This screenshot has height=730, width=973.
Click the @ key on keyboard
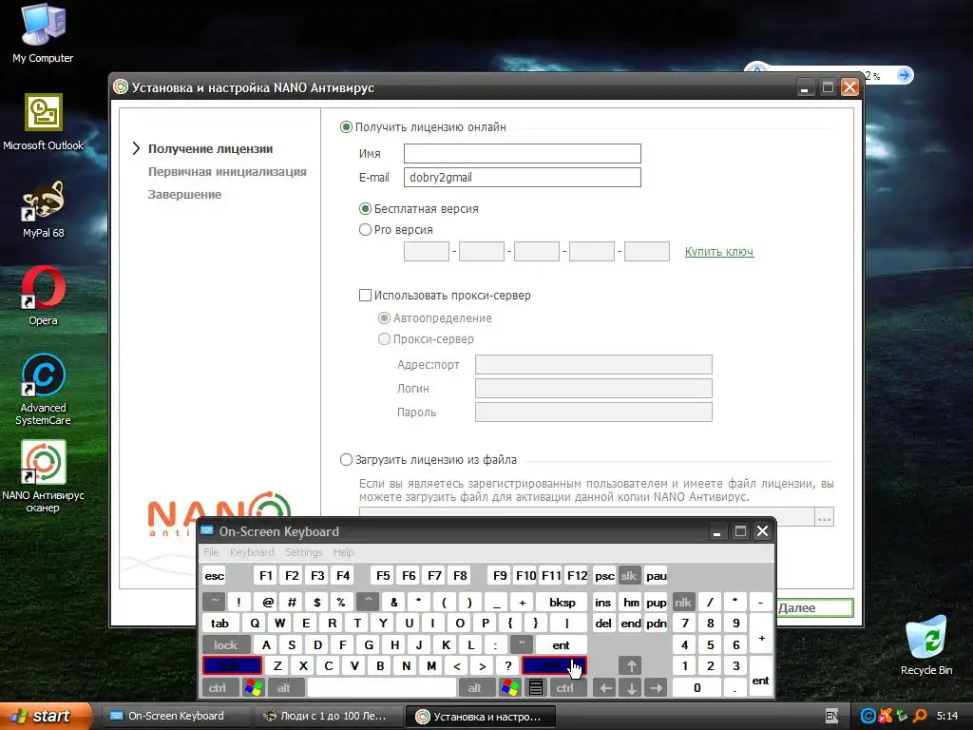coord(267,602)
